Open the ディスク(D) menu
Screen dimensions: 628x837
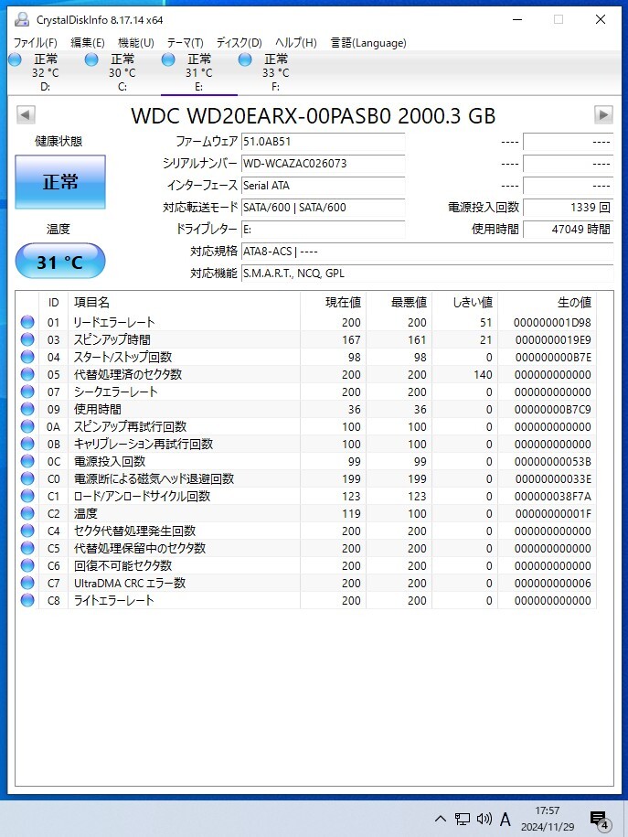(239, 43)
